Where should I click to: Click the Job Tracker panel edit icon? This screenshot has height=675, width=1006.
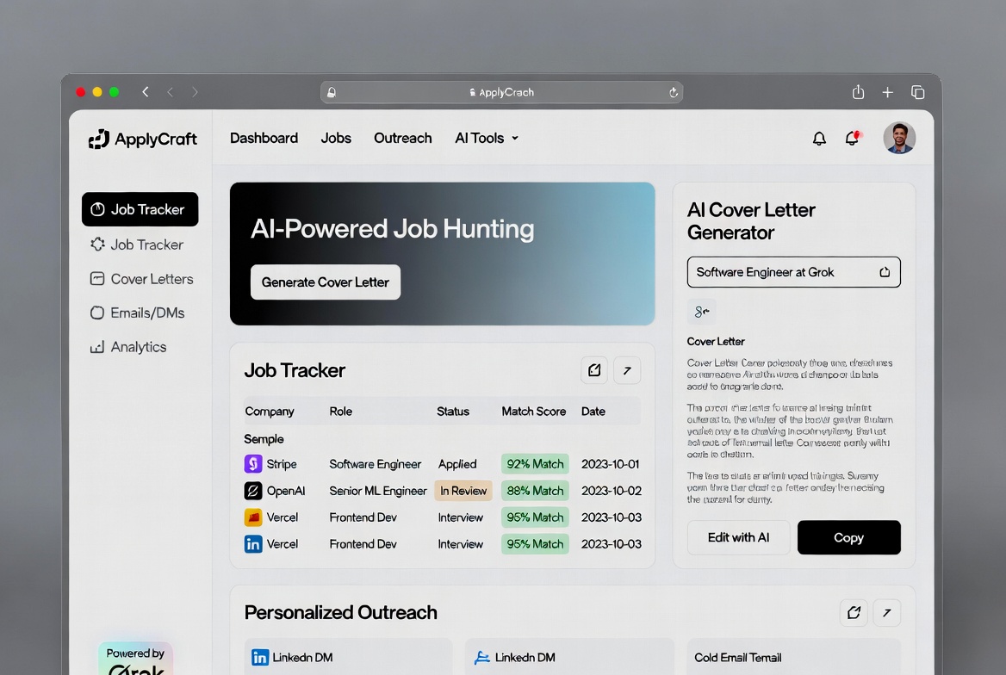tap(594, 370)
